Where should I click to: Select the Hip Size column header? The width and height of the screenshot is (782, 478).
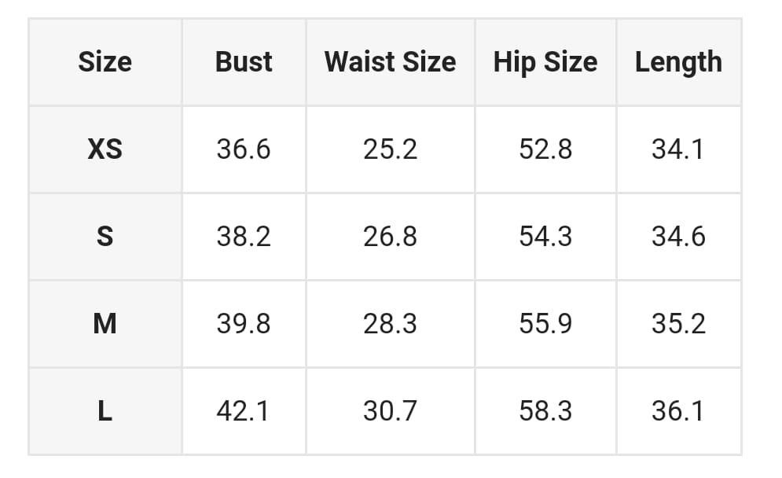(545, 62)
